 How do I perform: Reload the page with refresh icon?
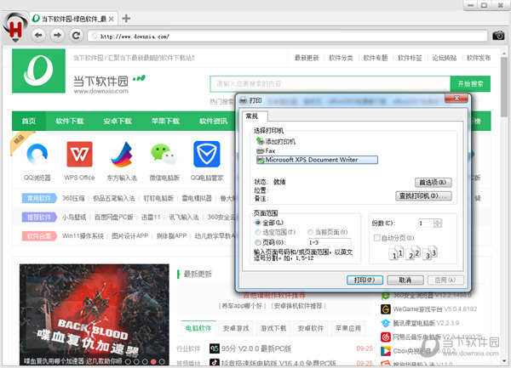coord(77,35)
